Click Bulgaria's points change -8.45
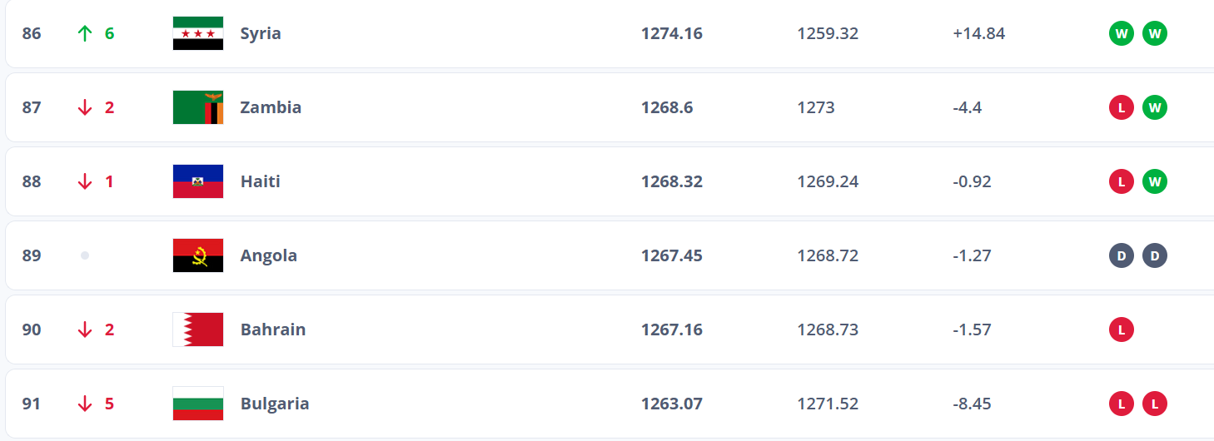 [x=972, y=404]
